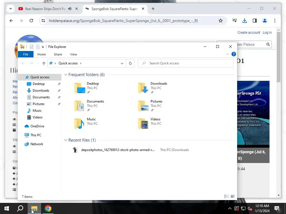This screenshot has width=286, height=214.
Task: Click the Chrome page vertical scrollbar
Action: point(278,57)
